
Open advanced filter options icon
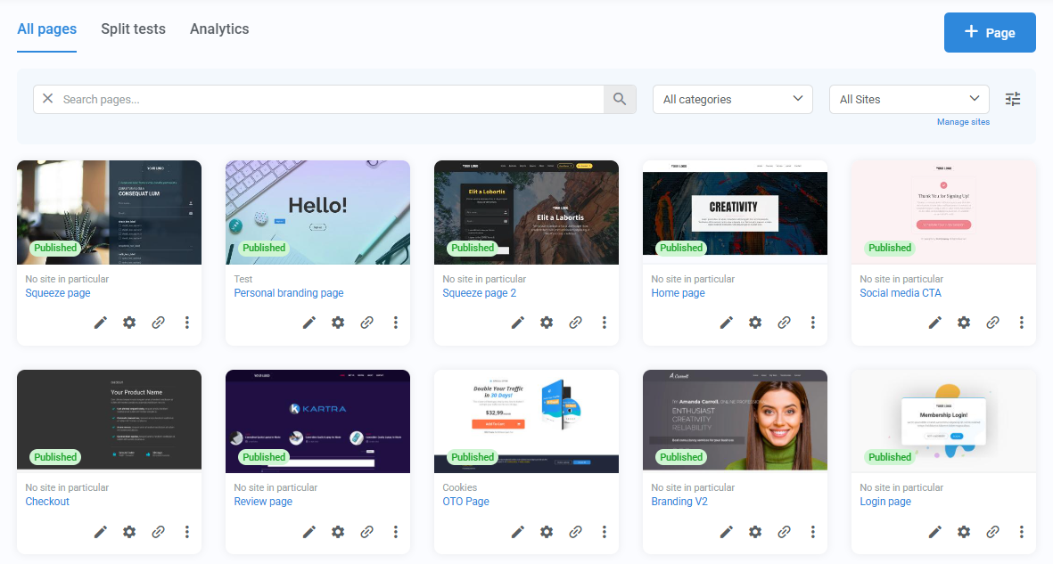[x=1012, y=99]
